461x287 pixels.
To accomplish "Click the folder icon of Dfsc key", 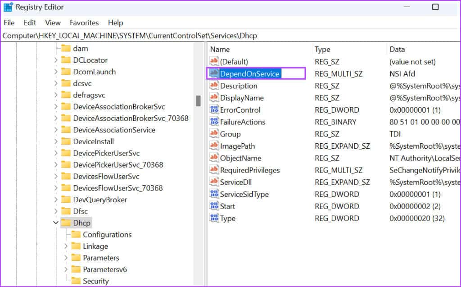I will click(66, 211).
